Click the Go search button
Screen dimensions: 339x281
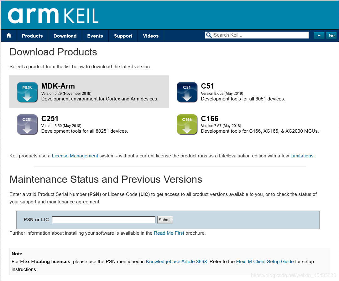[331, 35]
